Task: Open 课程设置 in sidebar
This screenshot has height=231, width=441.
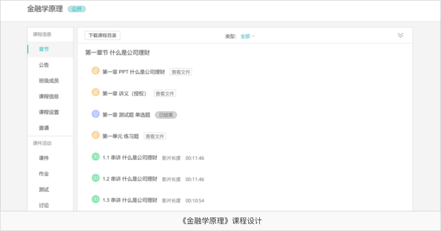Action: coord(49,112)
